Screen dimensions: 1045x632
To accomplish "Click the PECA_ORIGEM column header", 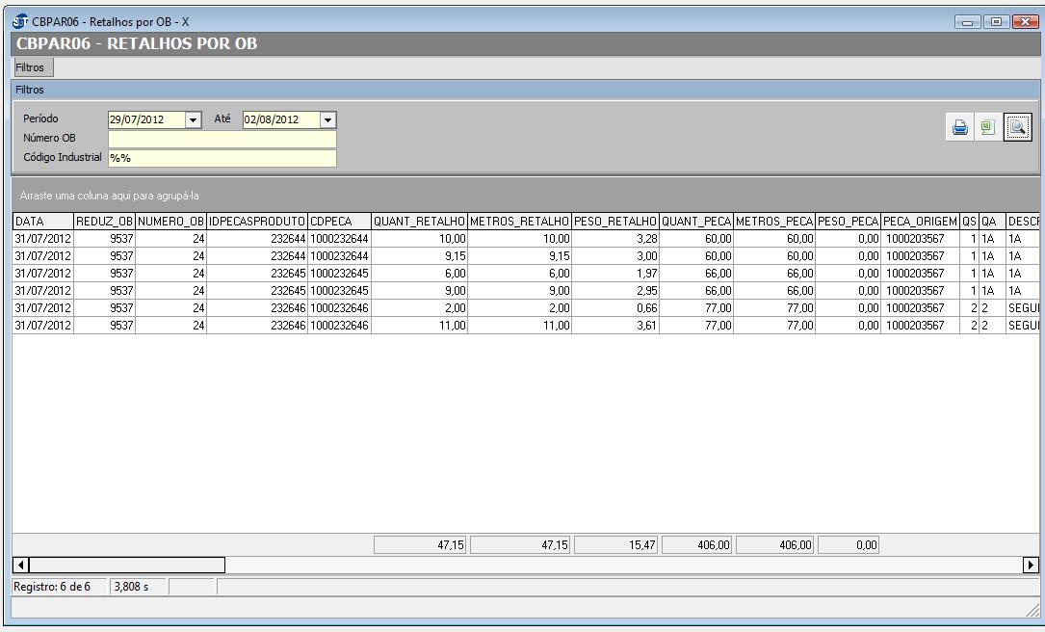I will (x=920, y=222).
